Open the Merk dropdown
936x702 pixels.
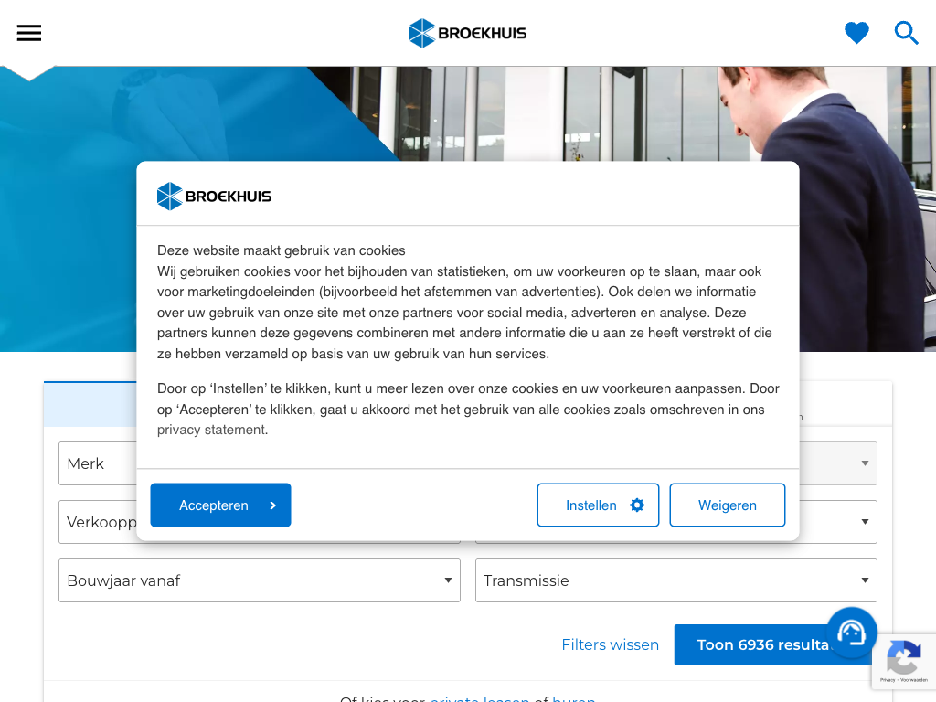[x=98, y=463]
